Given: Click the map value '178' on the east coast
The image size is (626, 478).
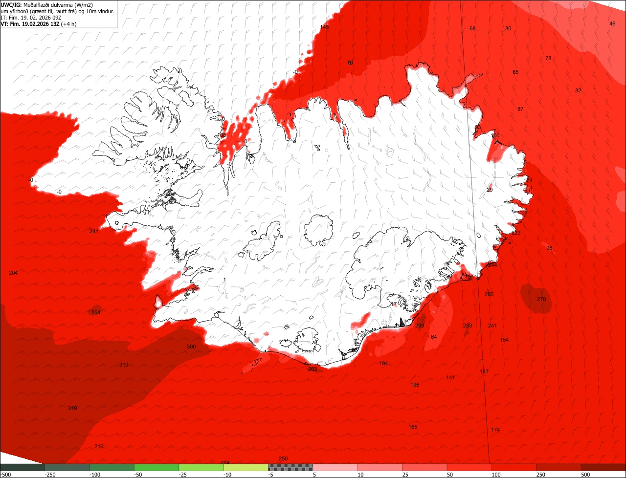Looking at the screenshot, I should [528, 180].
